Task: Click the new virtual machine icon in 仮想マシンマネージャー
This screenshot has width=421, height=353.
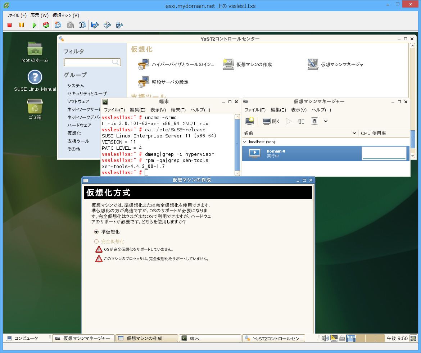Action: click(249, 121)
